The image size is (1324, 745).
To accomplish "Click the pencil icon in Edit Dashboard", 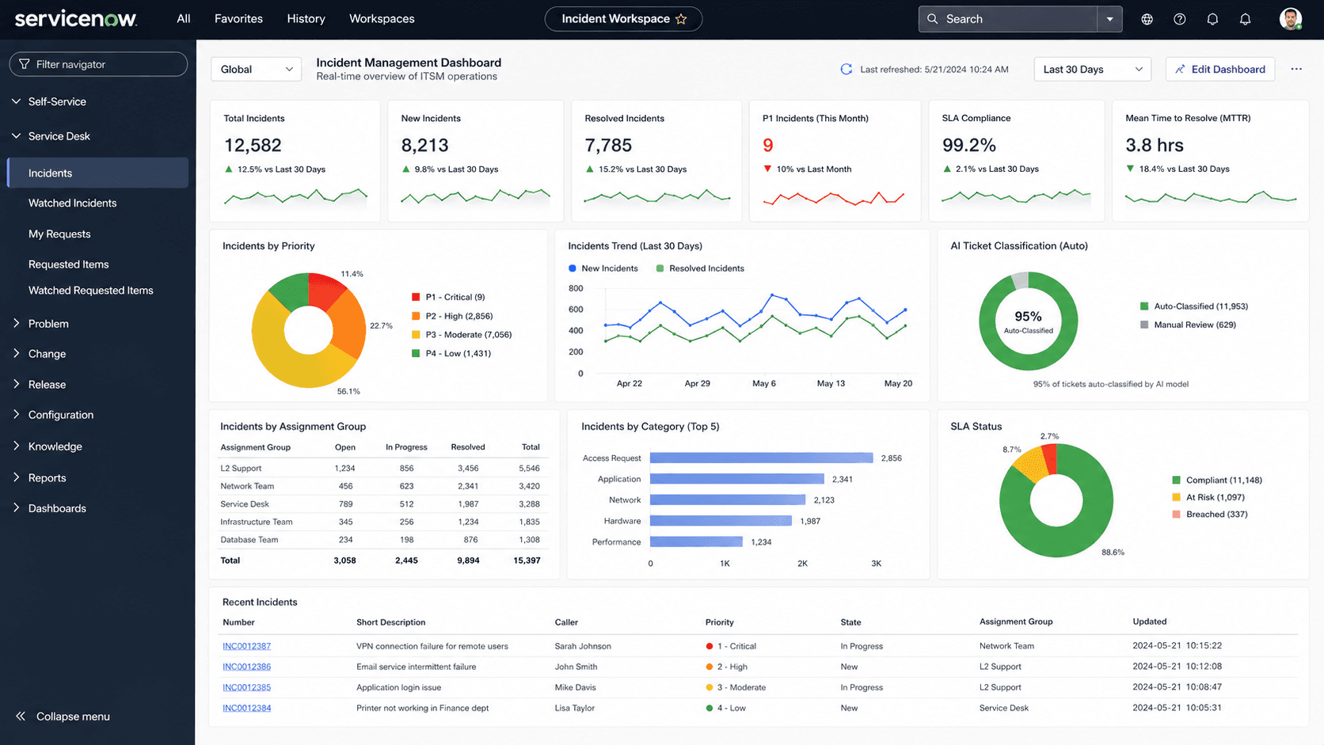I will pos(1180,69).
